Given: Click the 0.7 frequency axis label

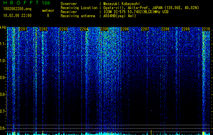Looking at the screenshot, I should (3, 111).
